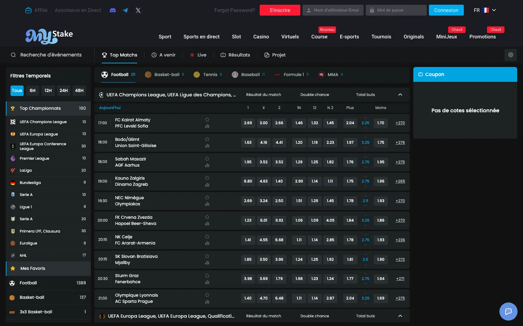Favorite the Kauno Zalgiris vs Dinamo Zagreb match

(x=207, y=178)
